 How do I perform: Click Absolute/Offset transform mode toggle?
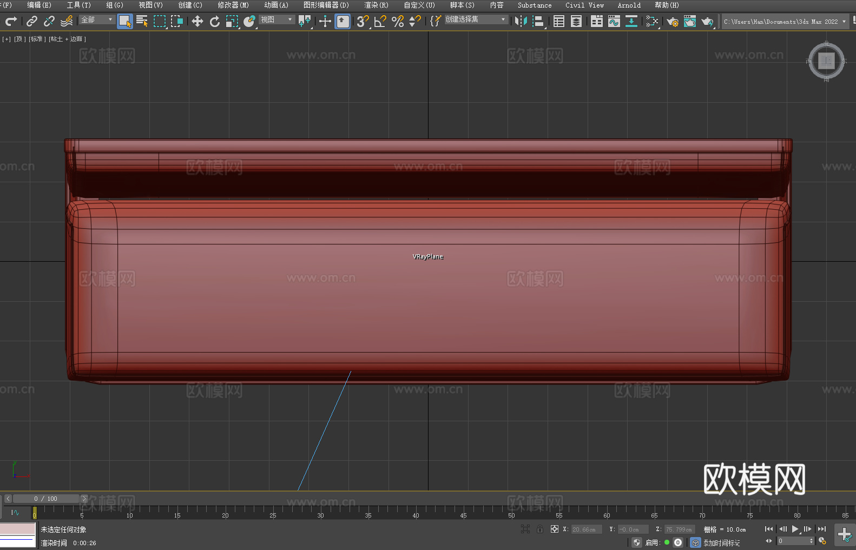555,529
